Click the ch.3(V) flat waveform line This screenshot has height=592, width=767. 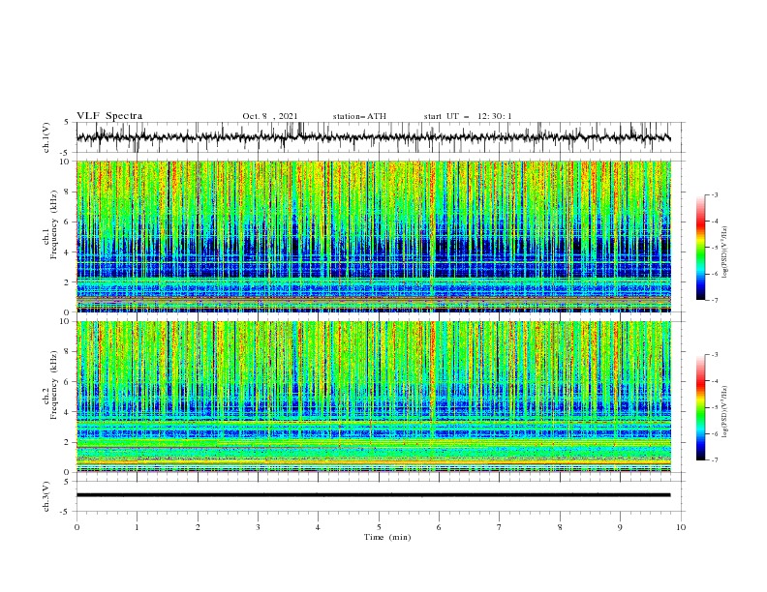pos(374,495)
